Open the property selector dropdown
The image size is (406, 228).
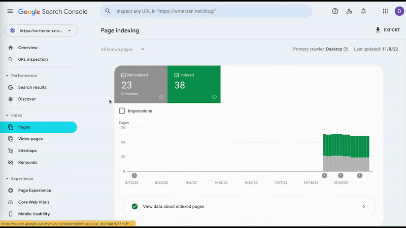pos(41,30)
